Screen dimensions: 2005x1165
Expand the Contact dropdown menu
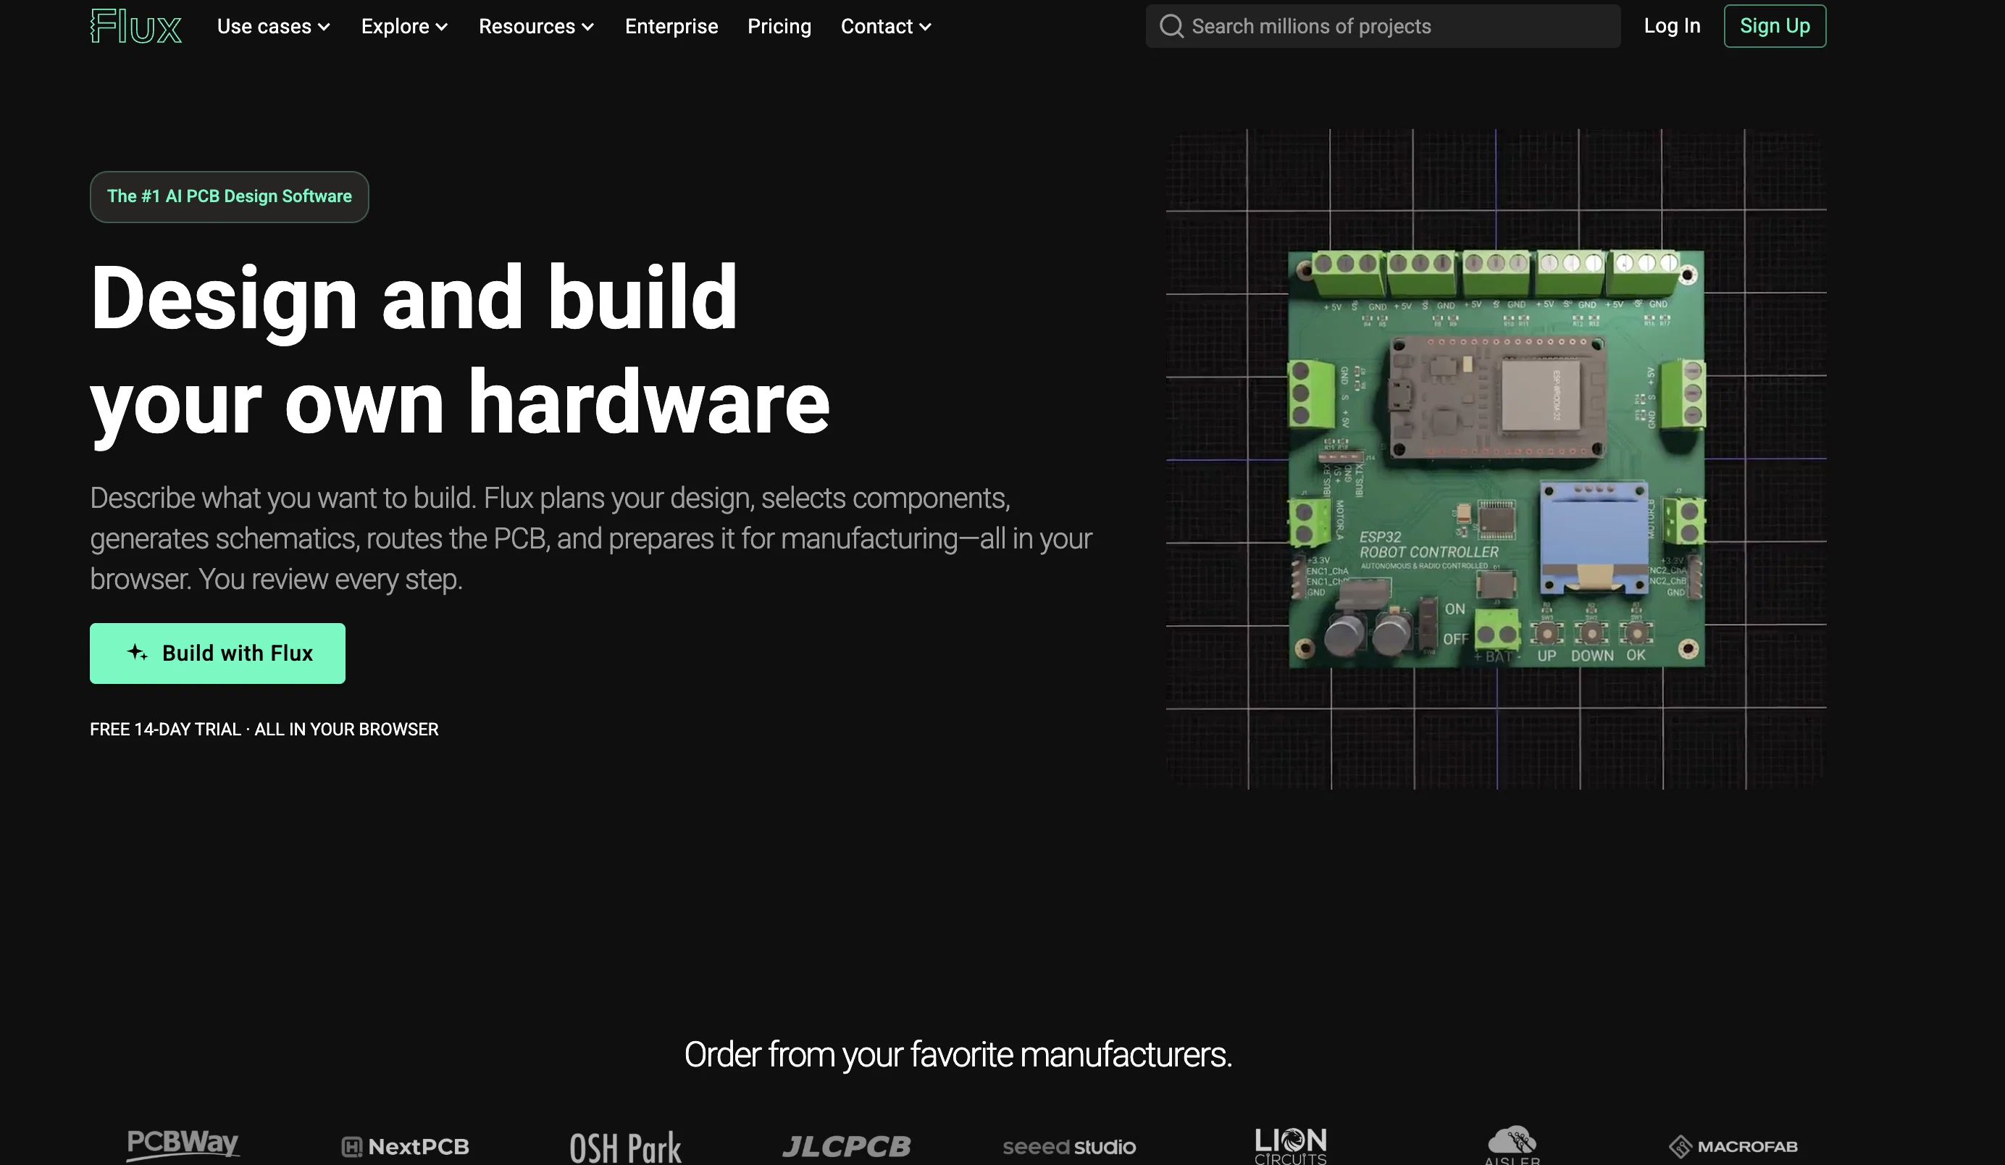(x=886, y=26)
